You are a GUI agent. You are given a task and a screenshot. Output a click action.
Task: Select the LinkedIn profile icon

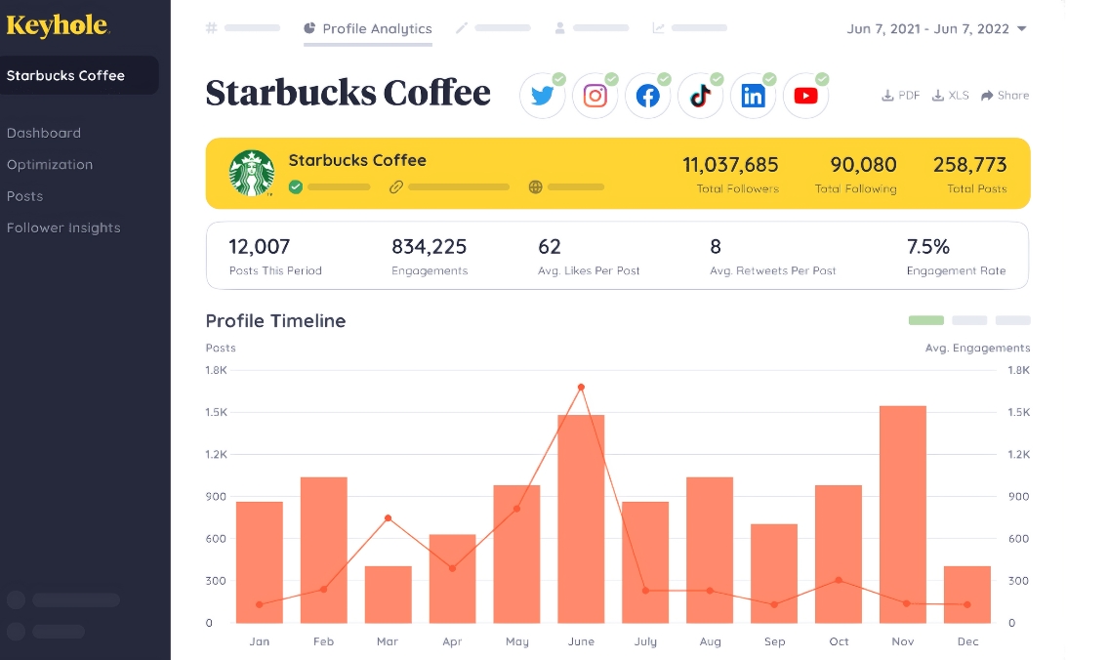754,96
